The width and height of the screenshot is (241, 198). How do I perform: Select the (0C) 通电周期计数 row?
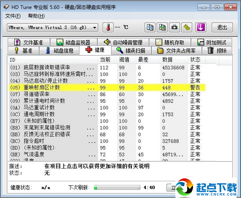pyautogui.click(x=107, y=114)
